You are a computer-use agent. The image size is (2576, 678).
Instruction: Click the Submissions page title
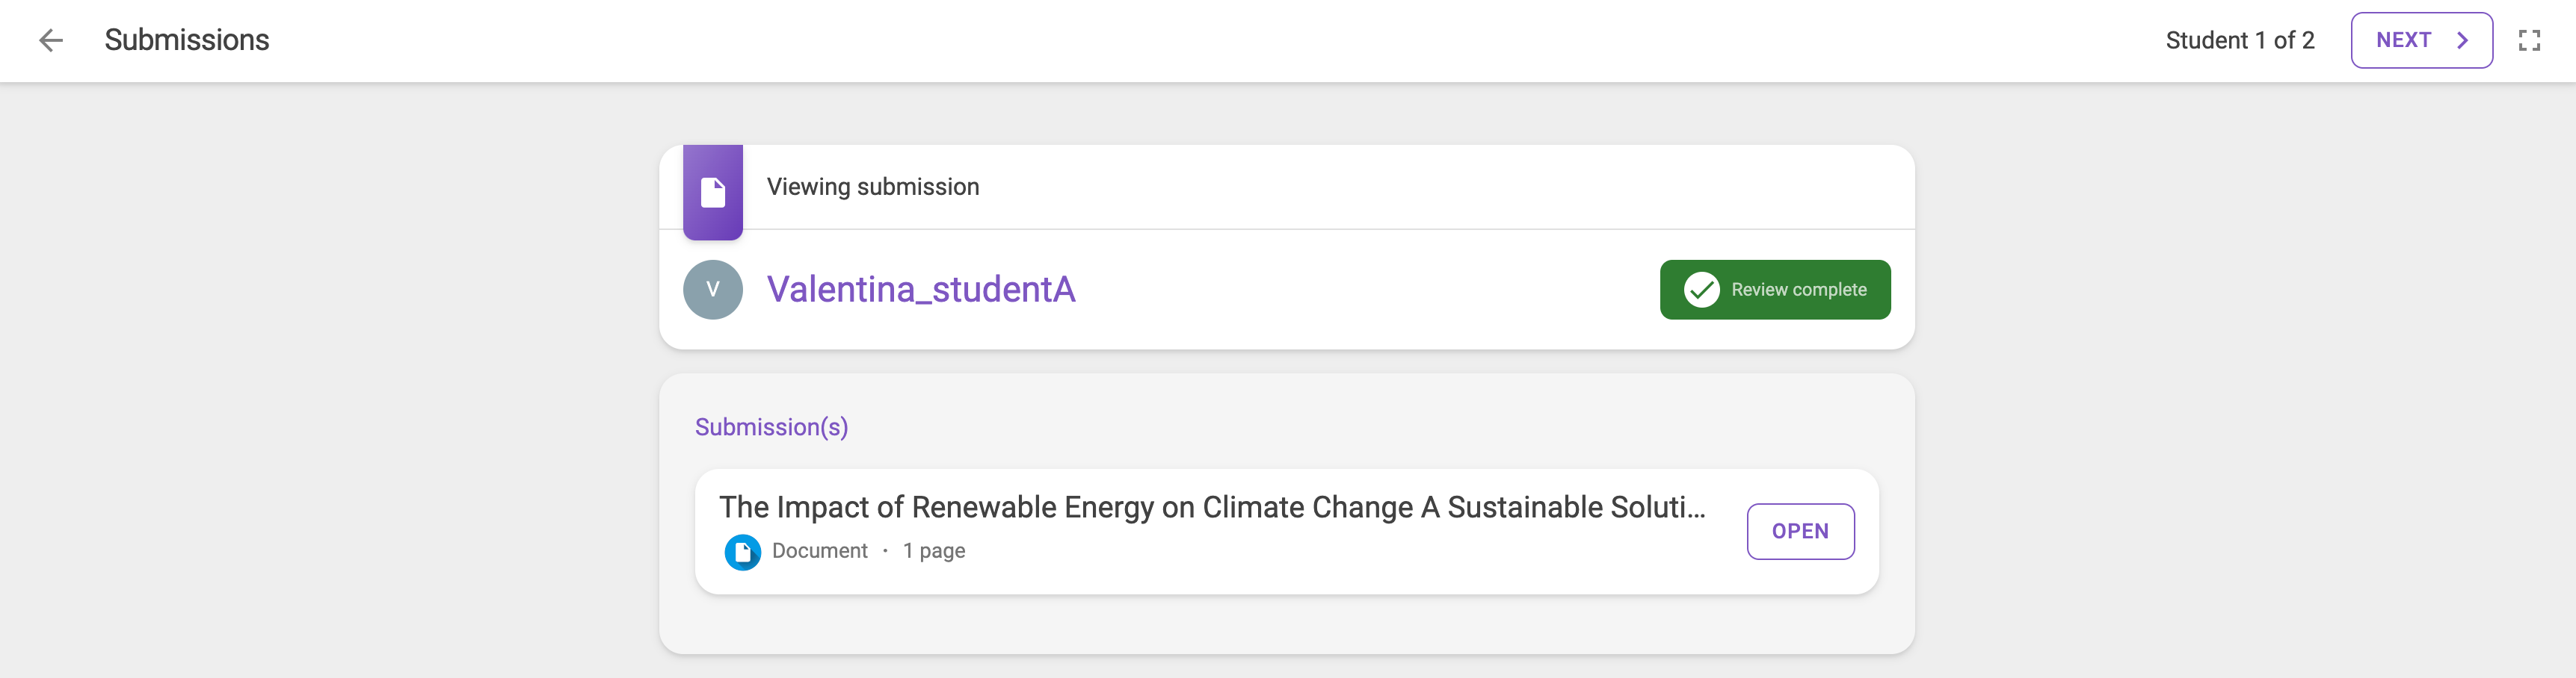tap(187, 40)
